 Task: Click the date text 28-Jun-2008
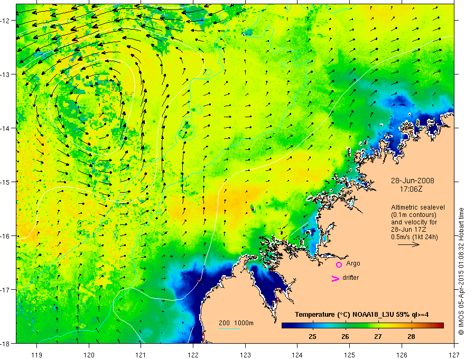coord(413,181)
